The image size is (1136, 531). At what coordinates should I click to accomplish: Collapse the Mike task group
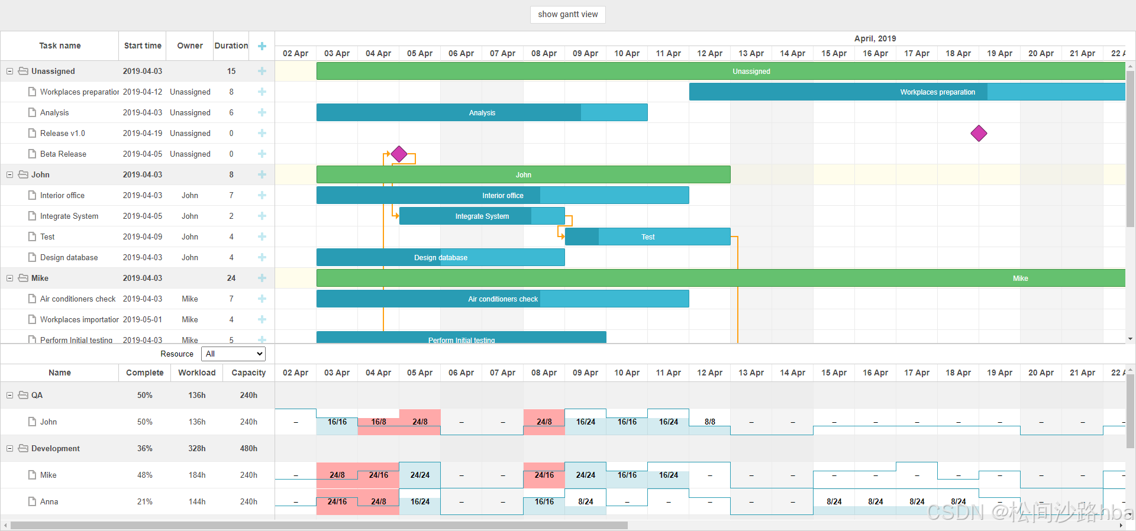pos(9,278)
